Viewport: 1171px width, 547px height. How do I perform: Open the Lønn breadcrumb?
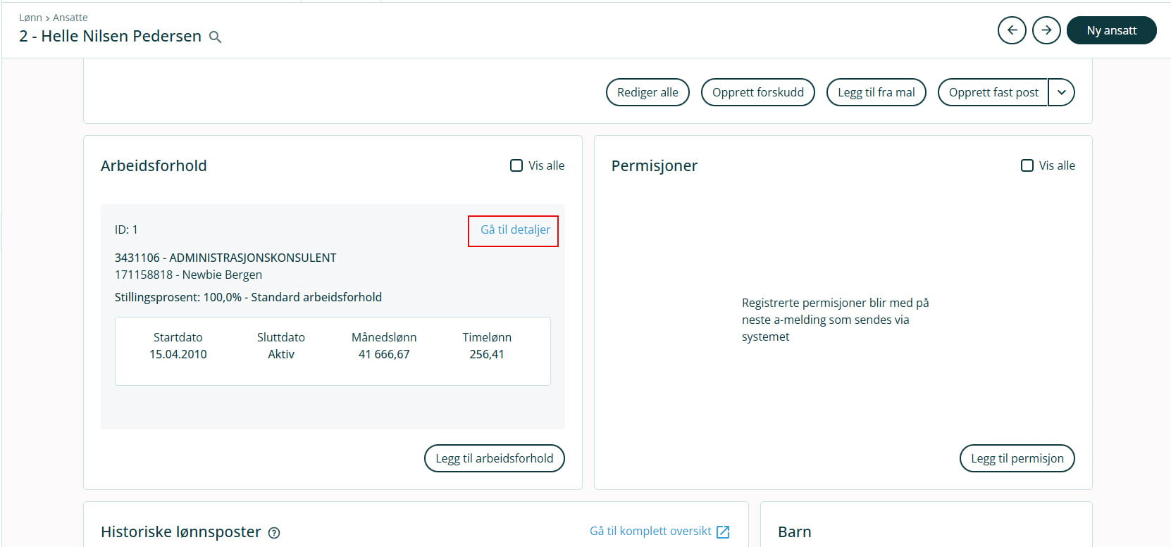coord(30,18)
